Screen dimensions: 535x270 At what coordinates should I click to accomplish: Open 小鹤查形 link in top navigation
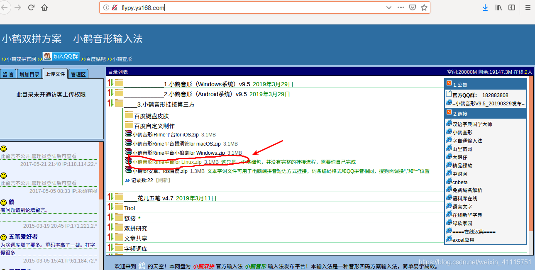(122, 59)
